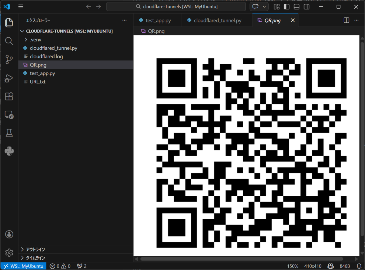
Task: Open the Manage gear icon
Action: tap(9, 252)
